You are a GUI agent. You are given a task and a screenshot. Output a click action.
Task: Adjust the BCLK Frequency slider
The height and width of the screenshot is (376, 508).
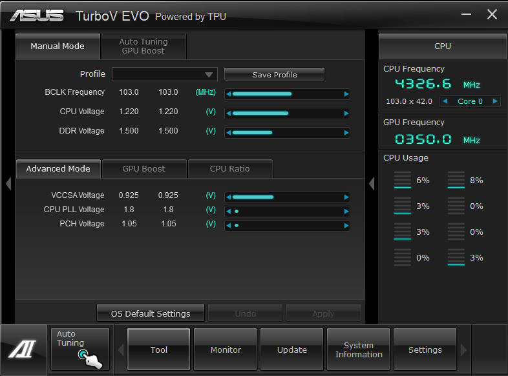tap(288, 94)
